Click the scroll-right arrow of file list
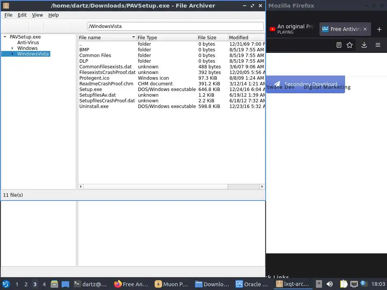 coord(262,187)
